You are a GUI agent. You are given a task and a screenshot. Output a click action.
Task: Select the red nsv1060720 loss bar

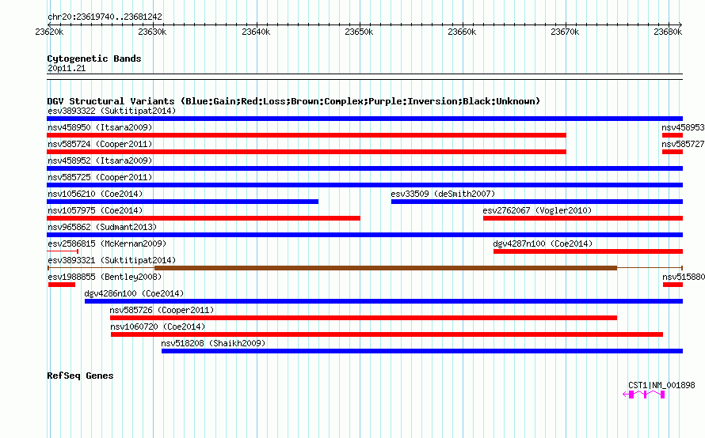pos(387,334)
